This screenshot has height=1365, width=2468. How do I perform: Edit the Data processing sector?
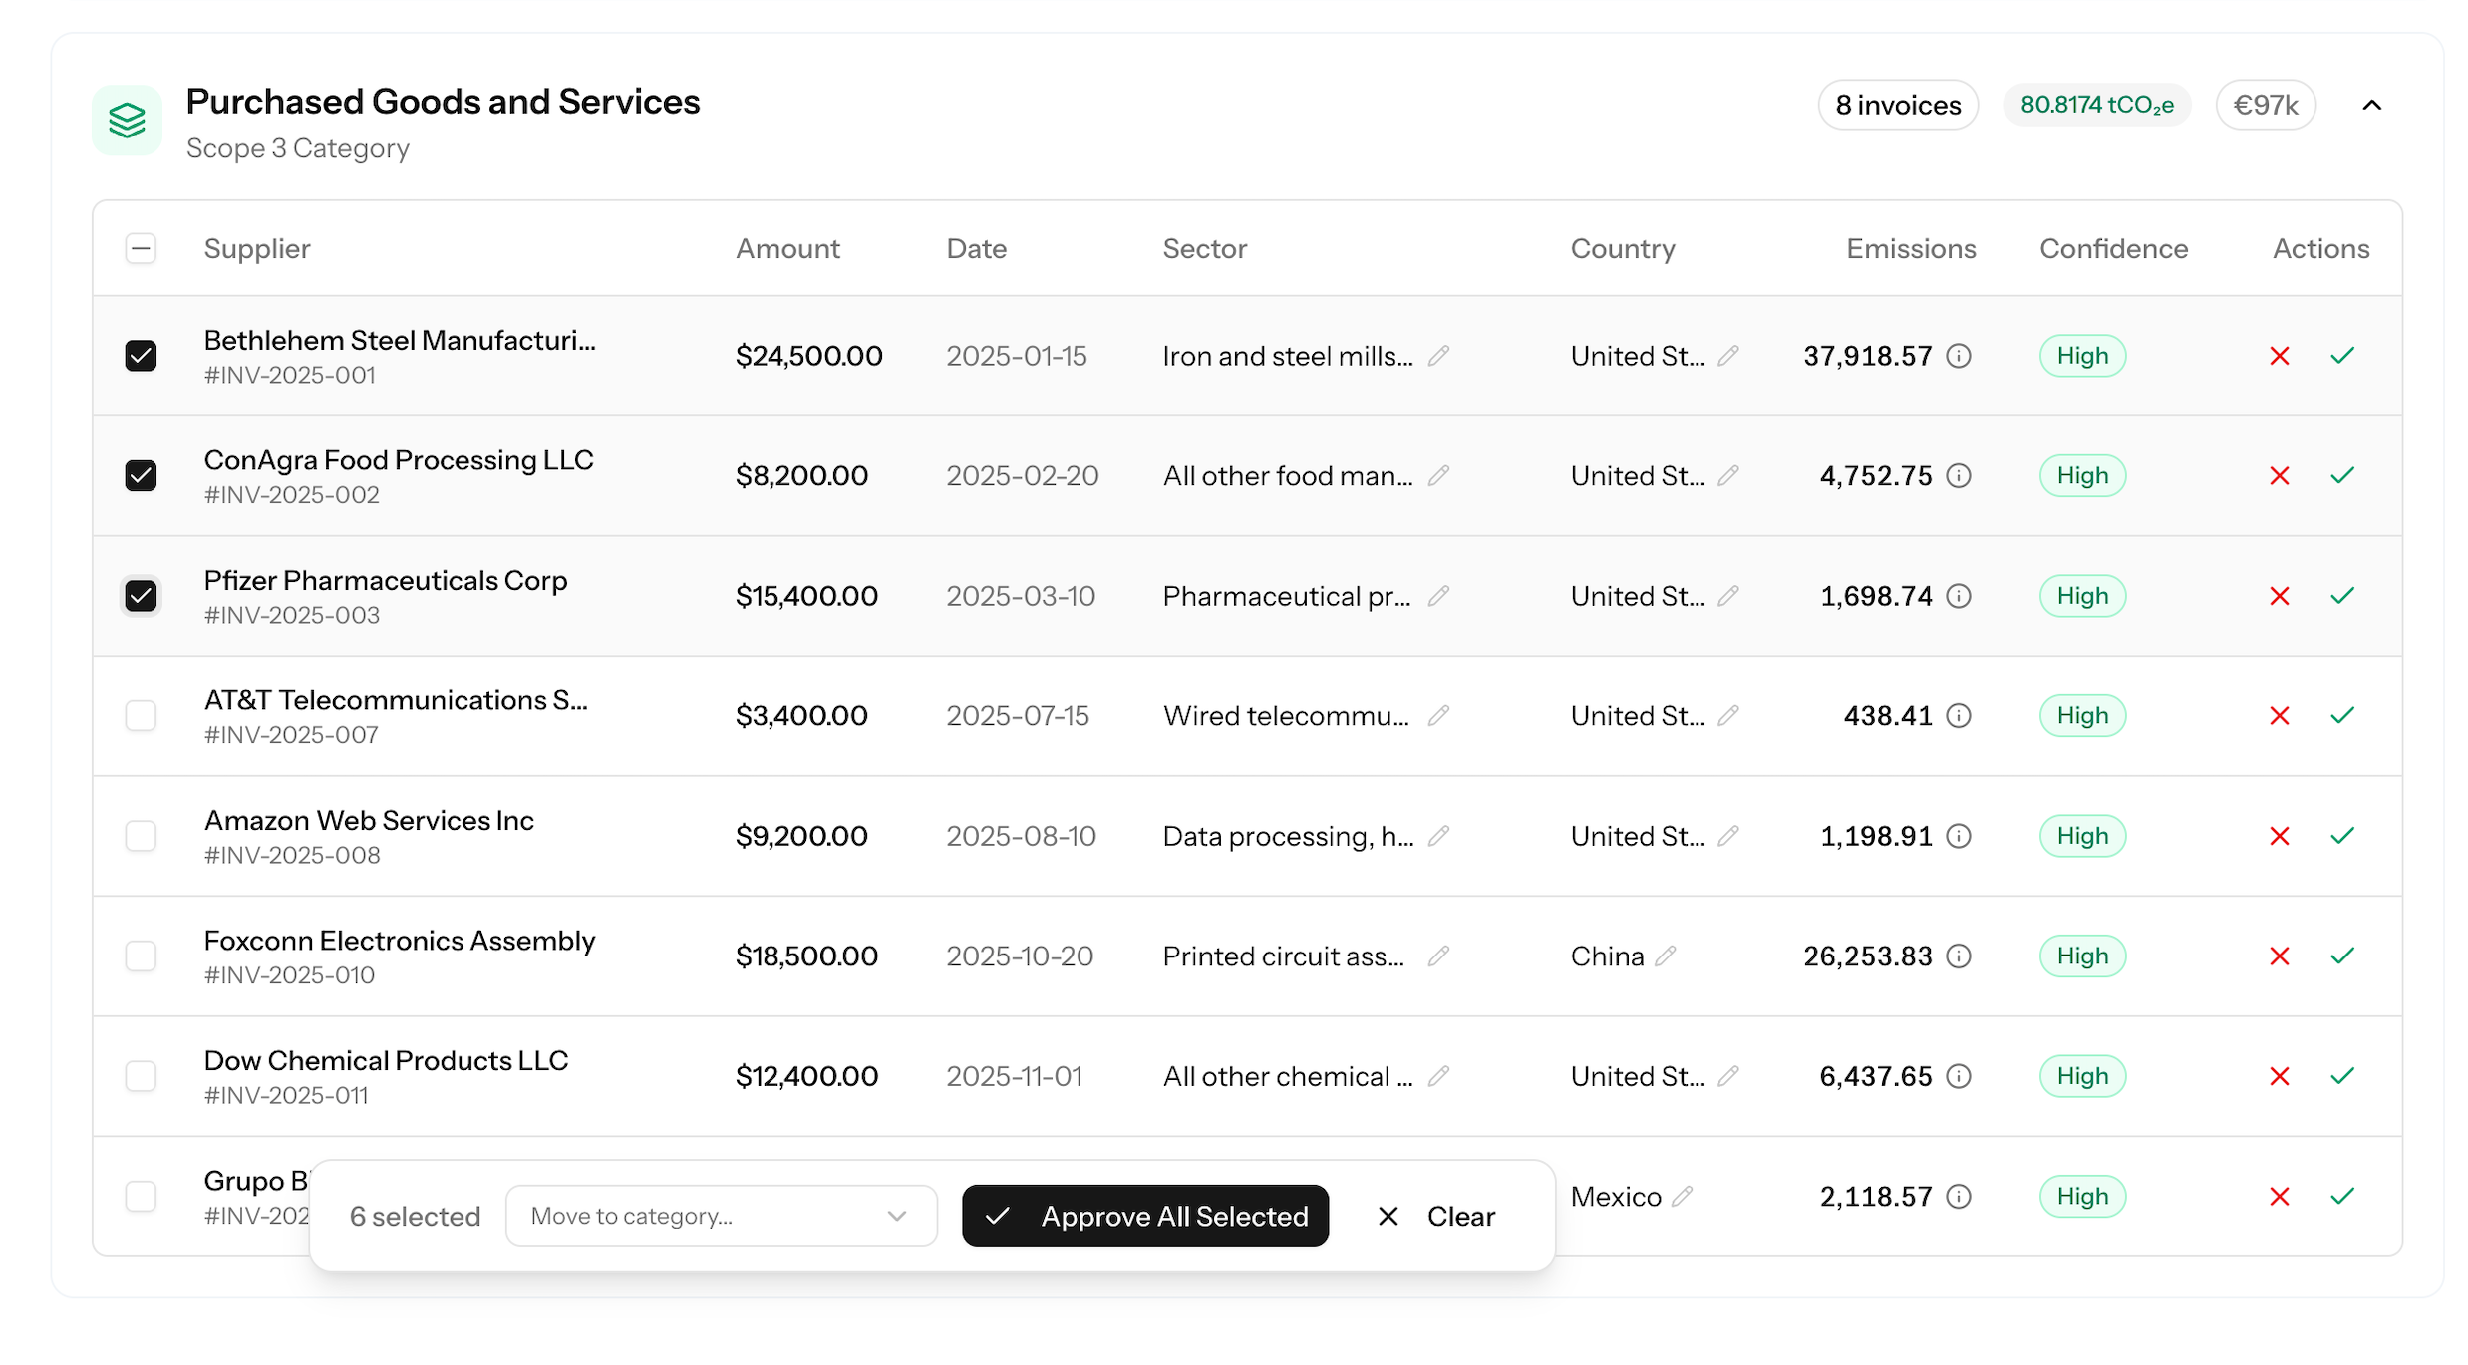tap(1437, 836)
